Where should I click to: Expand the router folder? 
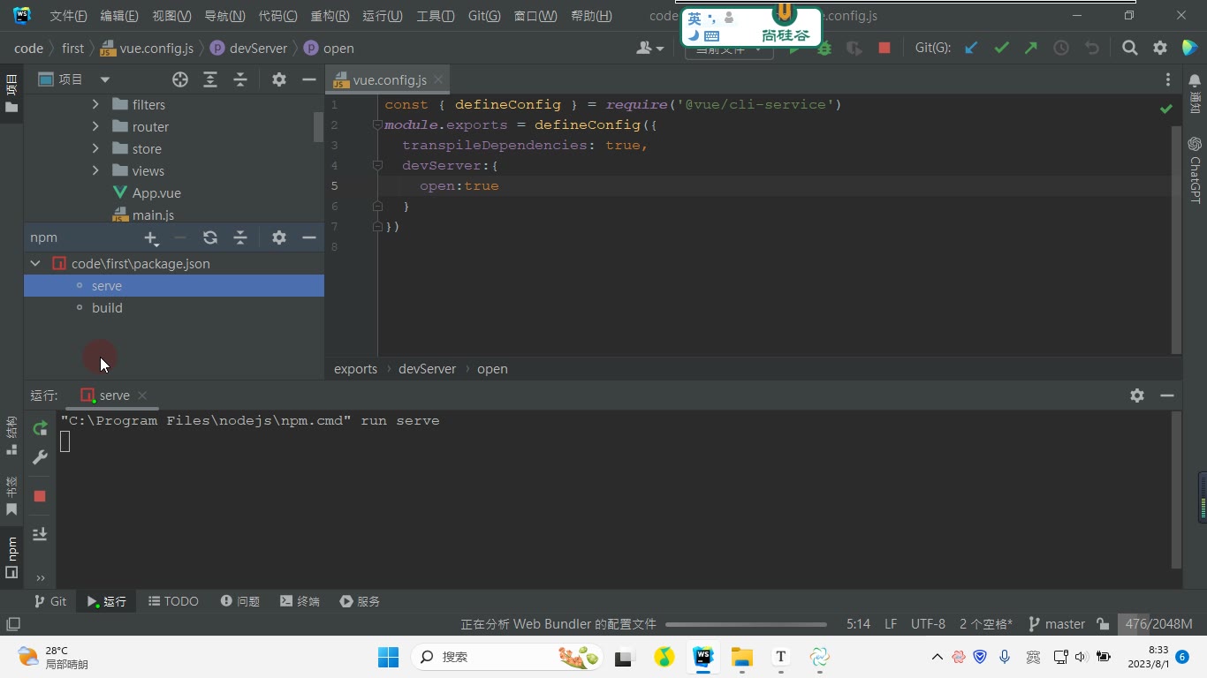point(95,126)
